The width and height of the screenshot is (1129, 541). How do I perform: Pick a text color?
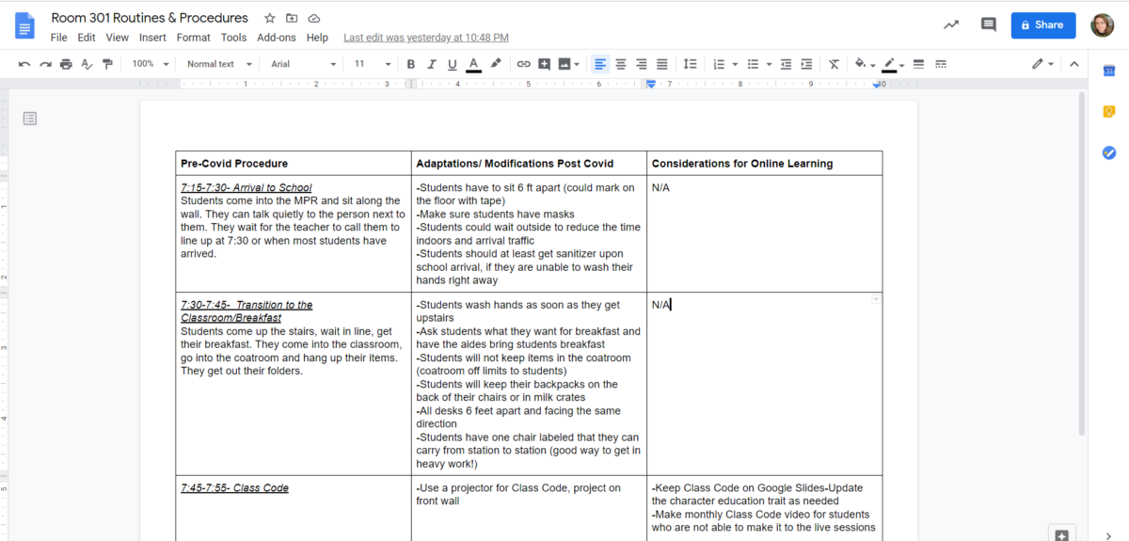click(x=473, y=64)
